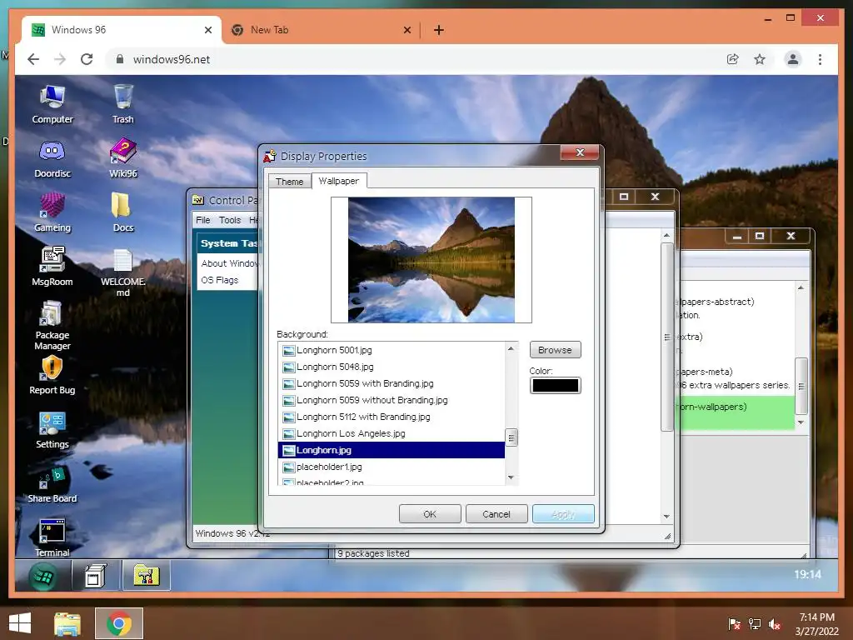The image size is (853, 640).
Task: Open the Trash desktop icon
Action: click(x=123, y=104)
